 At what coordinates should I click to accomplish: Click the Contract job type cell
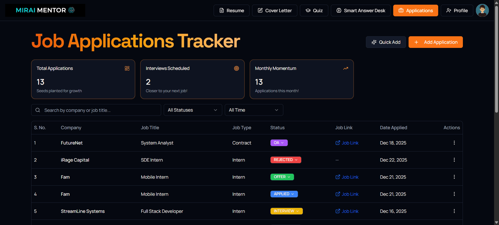tap(242, 143)
